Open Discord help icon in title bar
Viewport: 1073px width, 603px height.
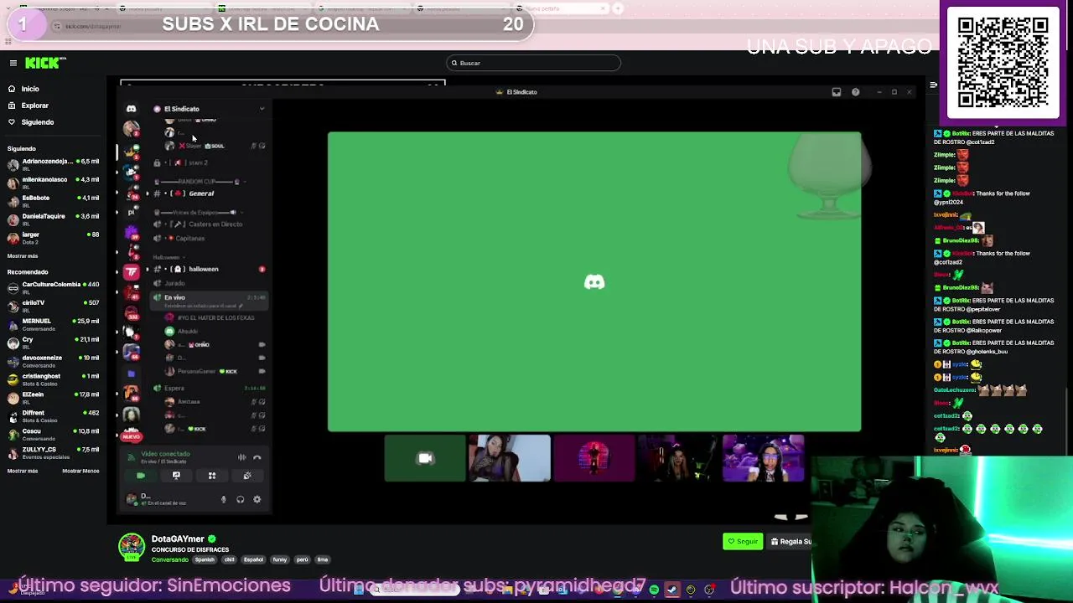click(x=855, y=92)
